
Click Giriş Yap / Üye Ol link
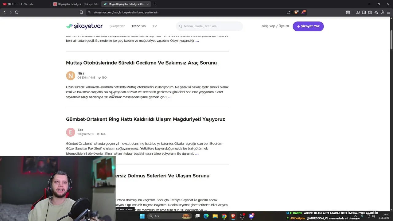coord(275,26)
